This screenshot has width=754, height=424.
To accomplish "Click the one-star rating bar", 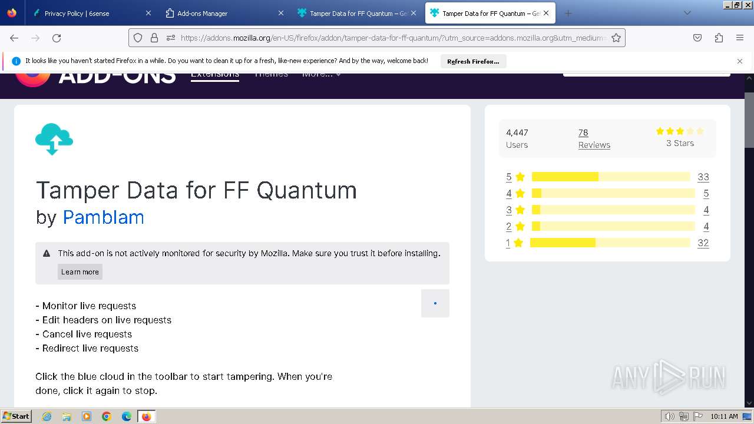I will tap(610, 243).
